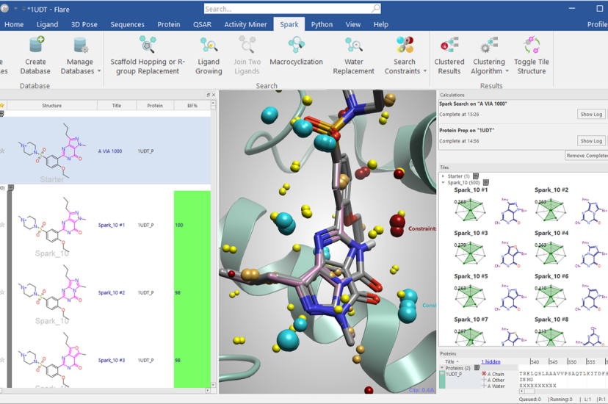Click the 'A VIA 1000' title cell
The image size is (608, 404).
[110, 151]
